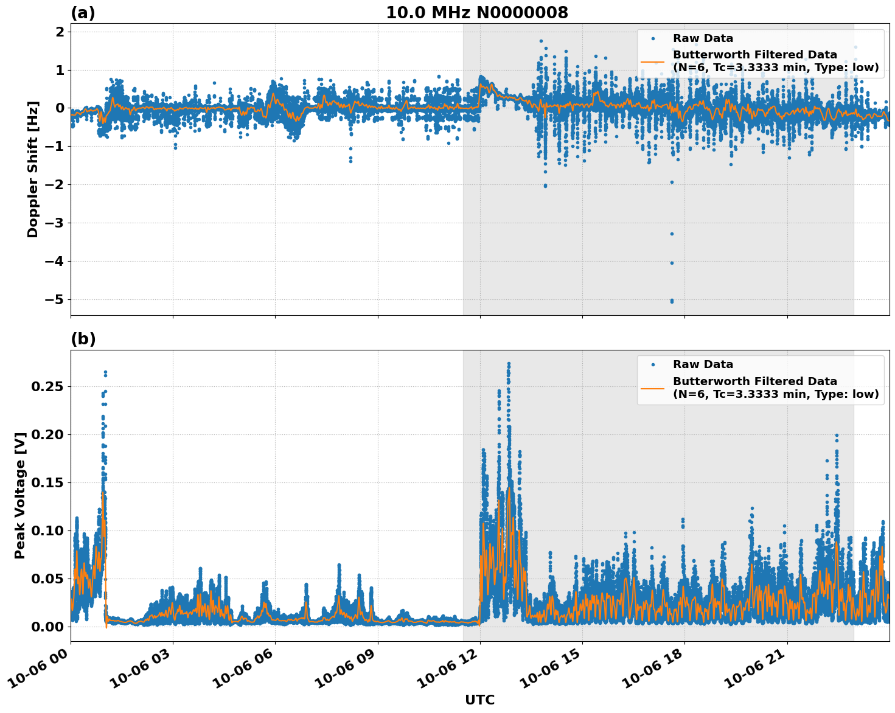Click the 10-06 12 tick label on the UTC axis
Screen dimensions: 895x713
(447, 668)
